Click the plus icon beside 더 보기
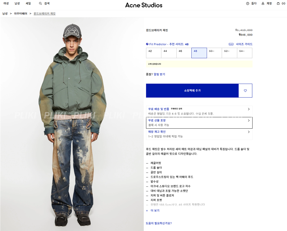This screenshot has width=287, height=231. pyautogui.click(x=147, y=211)
